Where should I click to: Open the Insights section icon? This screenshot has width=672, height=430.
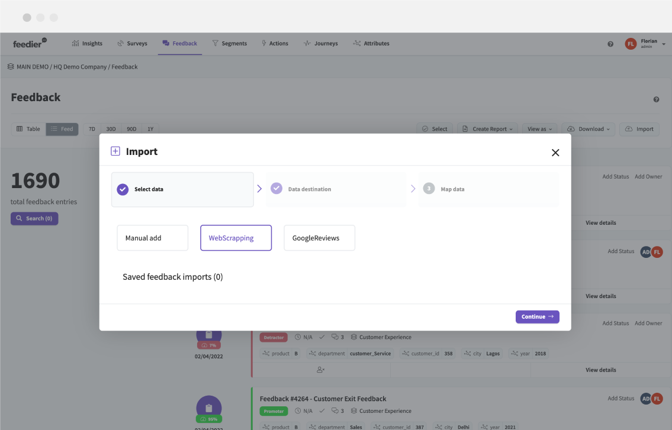tap(75, 43)
